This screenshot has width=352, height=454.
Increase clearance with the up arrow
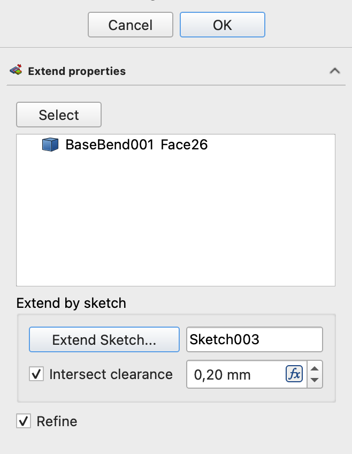click(x=315, y=368)
